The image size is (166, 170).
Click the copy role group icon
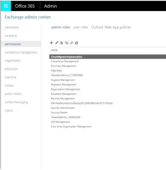pyautogui.click(x=67, y=43)
